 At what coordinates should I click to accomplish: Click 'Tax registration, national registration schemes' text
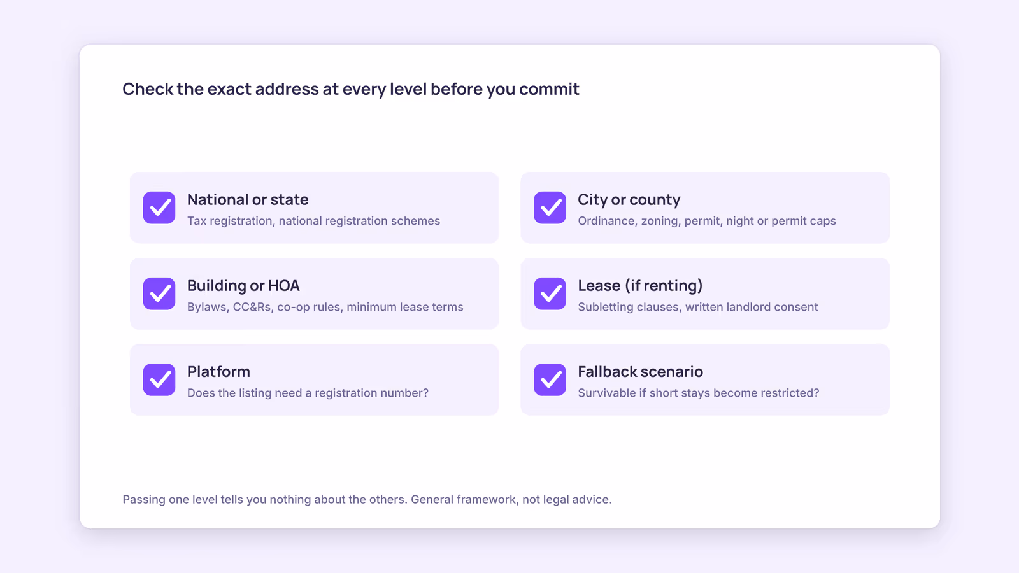[x=313, y=221]
